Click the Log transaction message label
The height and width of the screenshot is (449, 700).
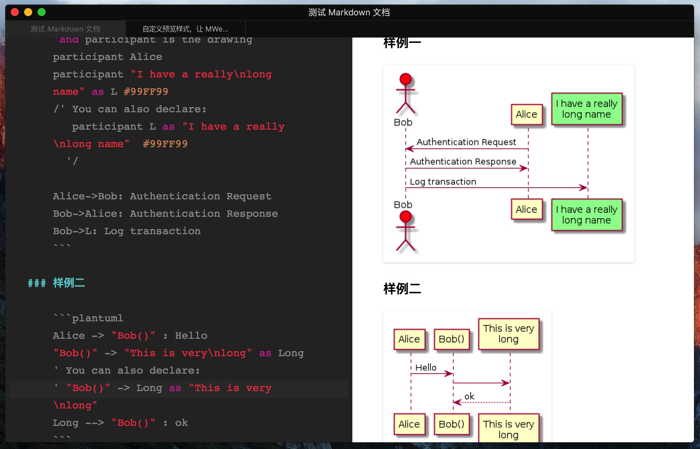pos(443,182)
